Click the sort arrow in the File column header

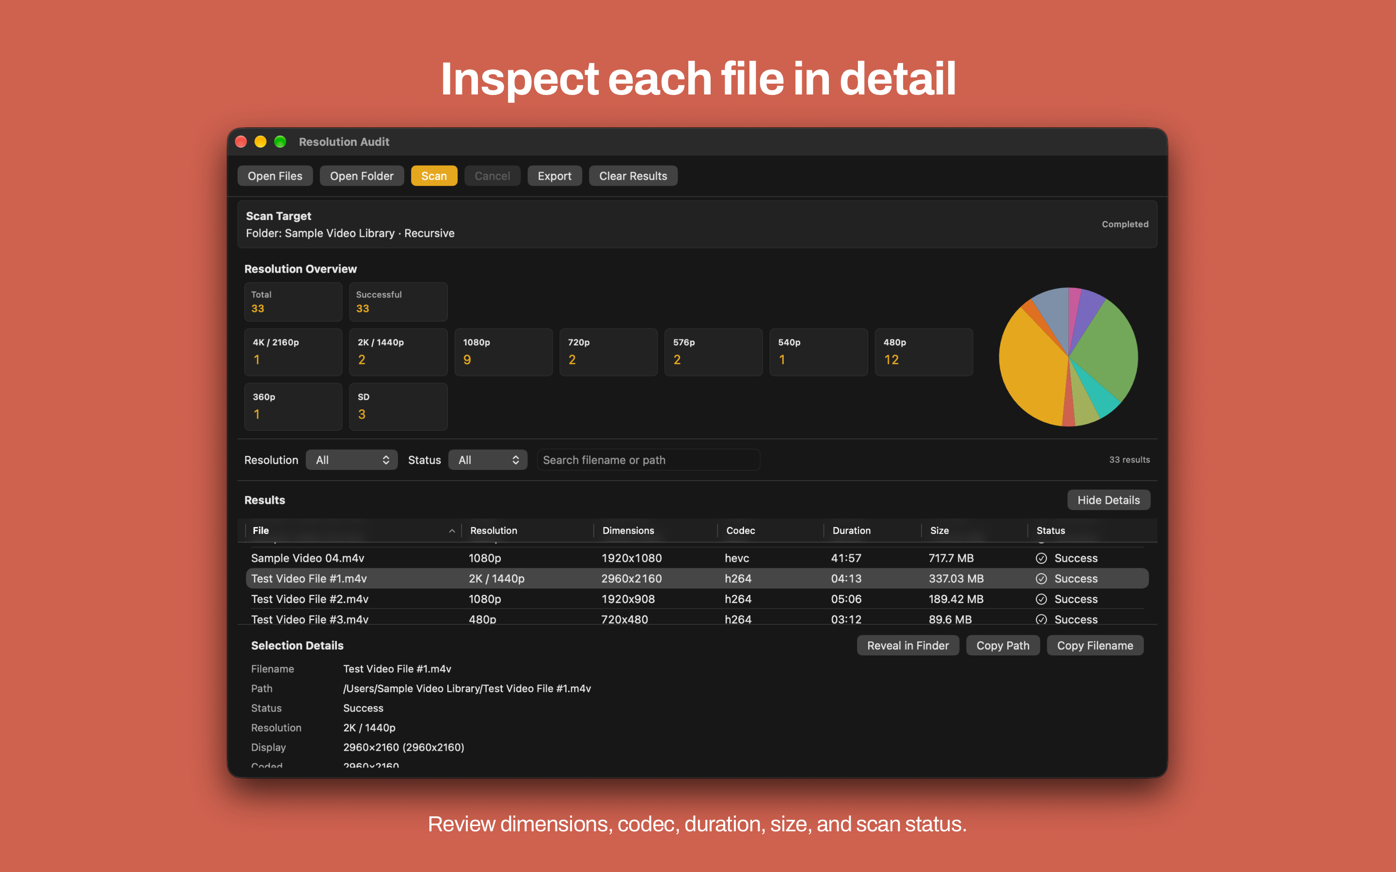(x=452, y=530)
